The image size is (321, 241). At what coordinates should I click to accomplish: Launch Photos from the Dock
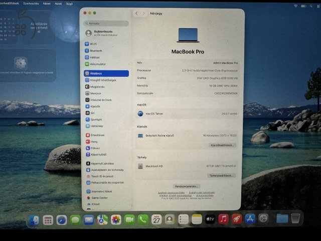coord(116,220)
